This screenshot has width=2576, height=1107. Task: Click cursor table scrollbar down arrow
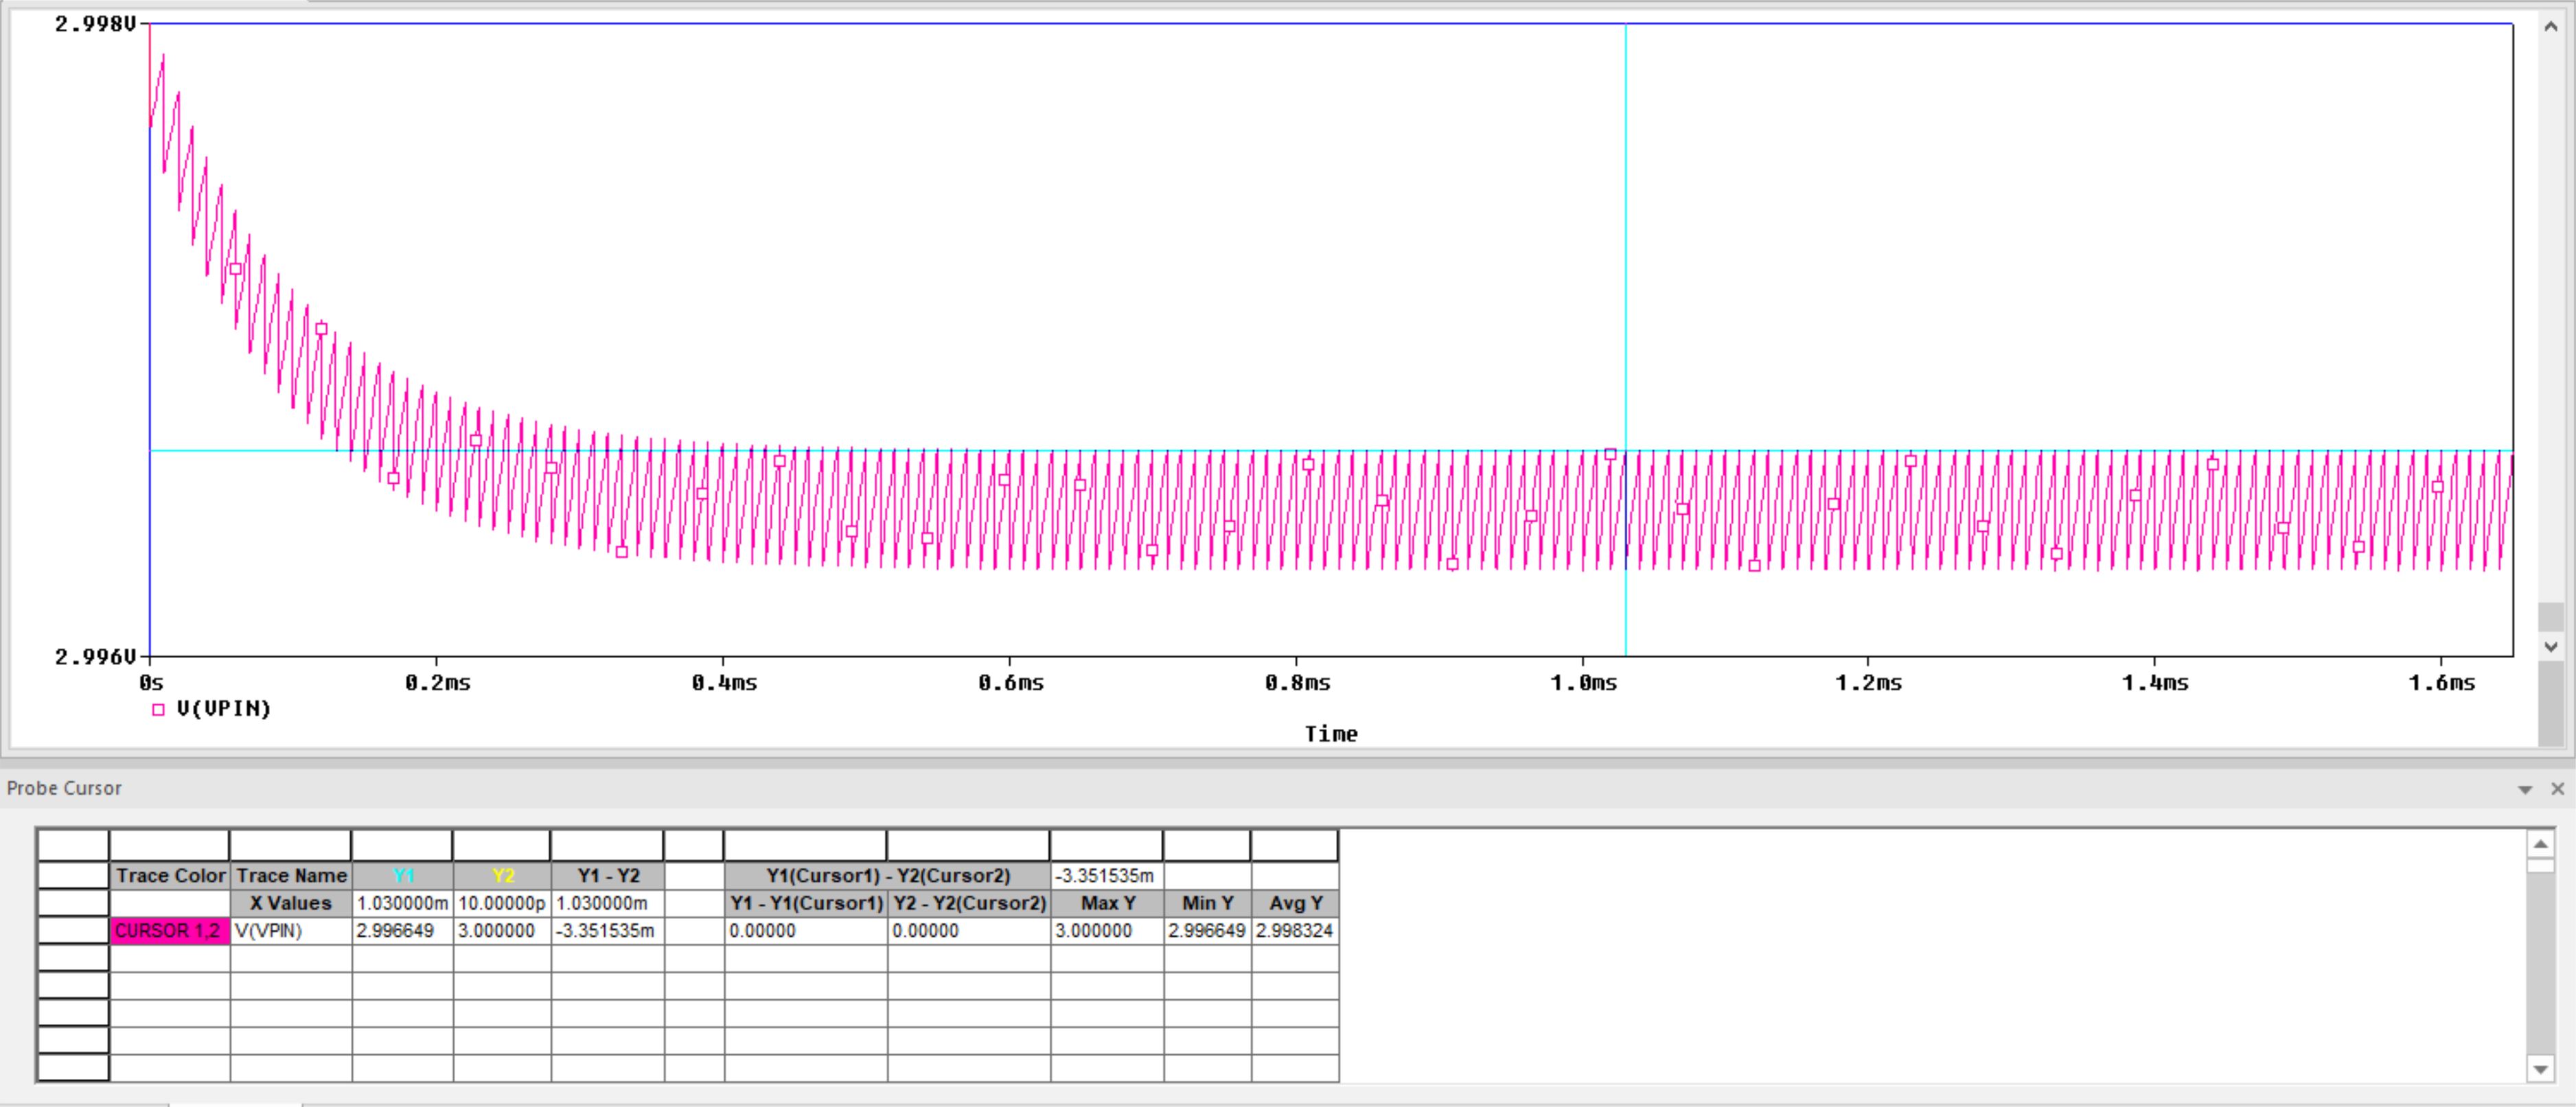click(2540, 1069)
